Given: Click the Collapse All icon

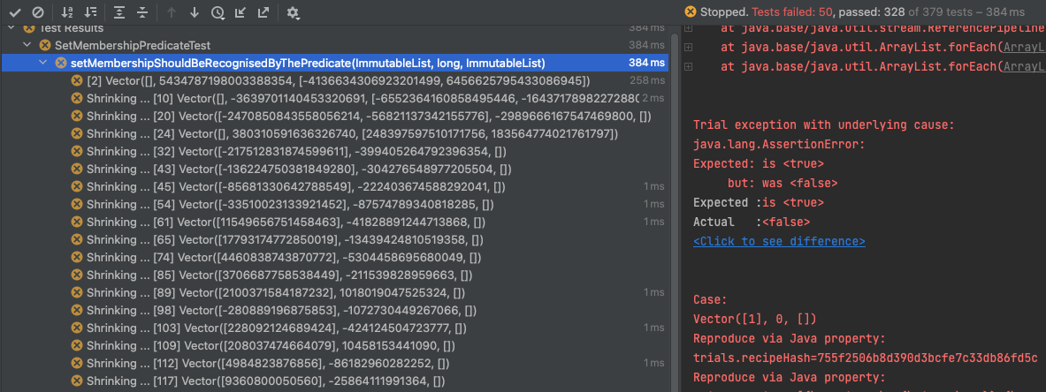Looking at the screenshot, I should click(142, 12).
